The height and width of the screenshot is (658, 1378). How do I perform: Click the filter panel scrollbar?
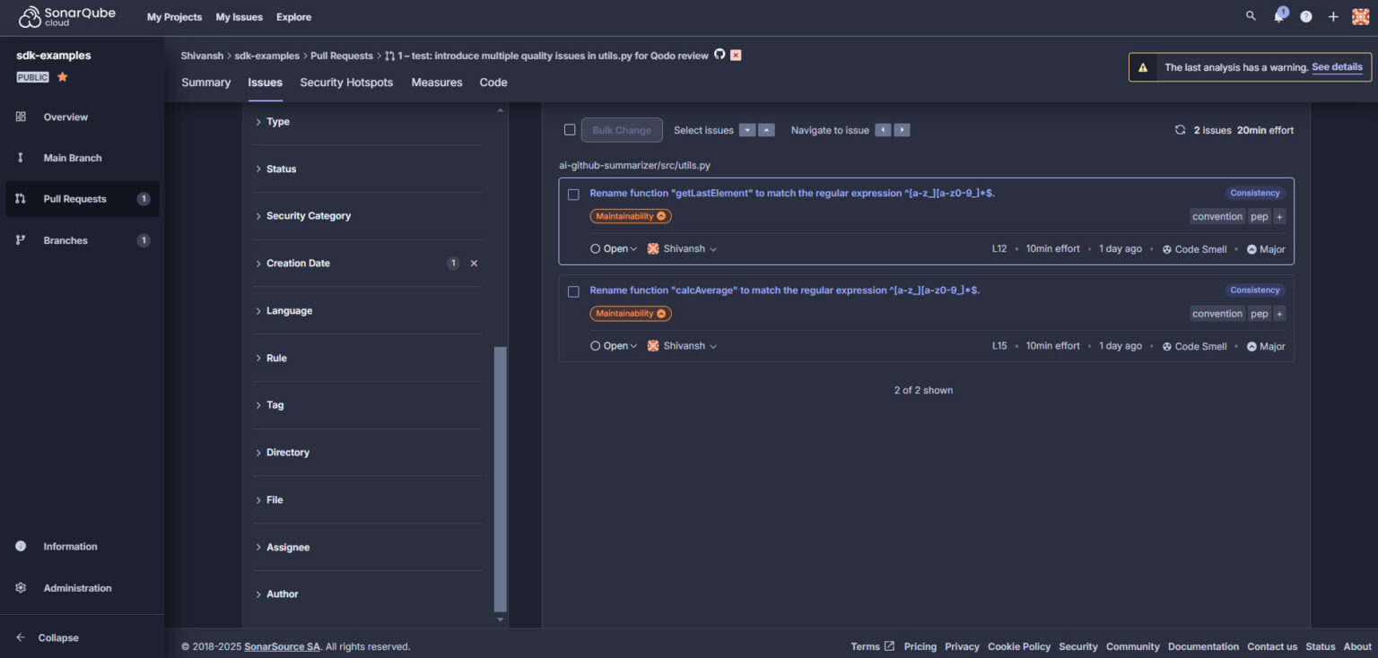point(501,448)
